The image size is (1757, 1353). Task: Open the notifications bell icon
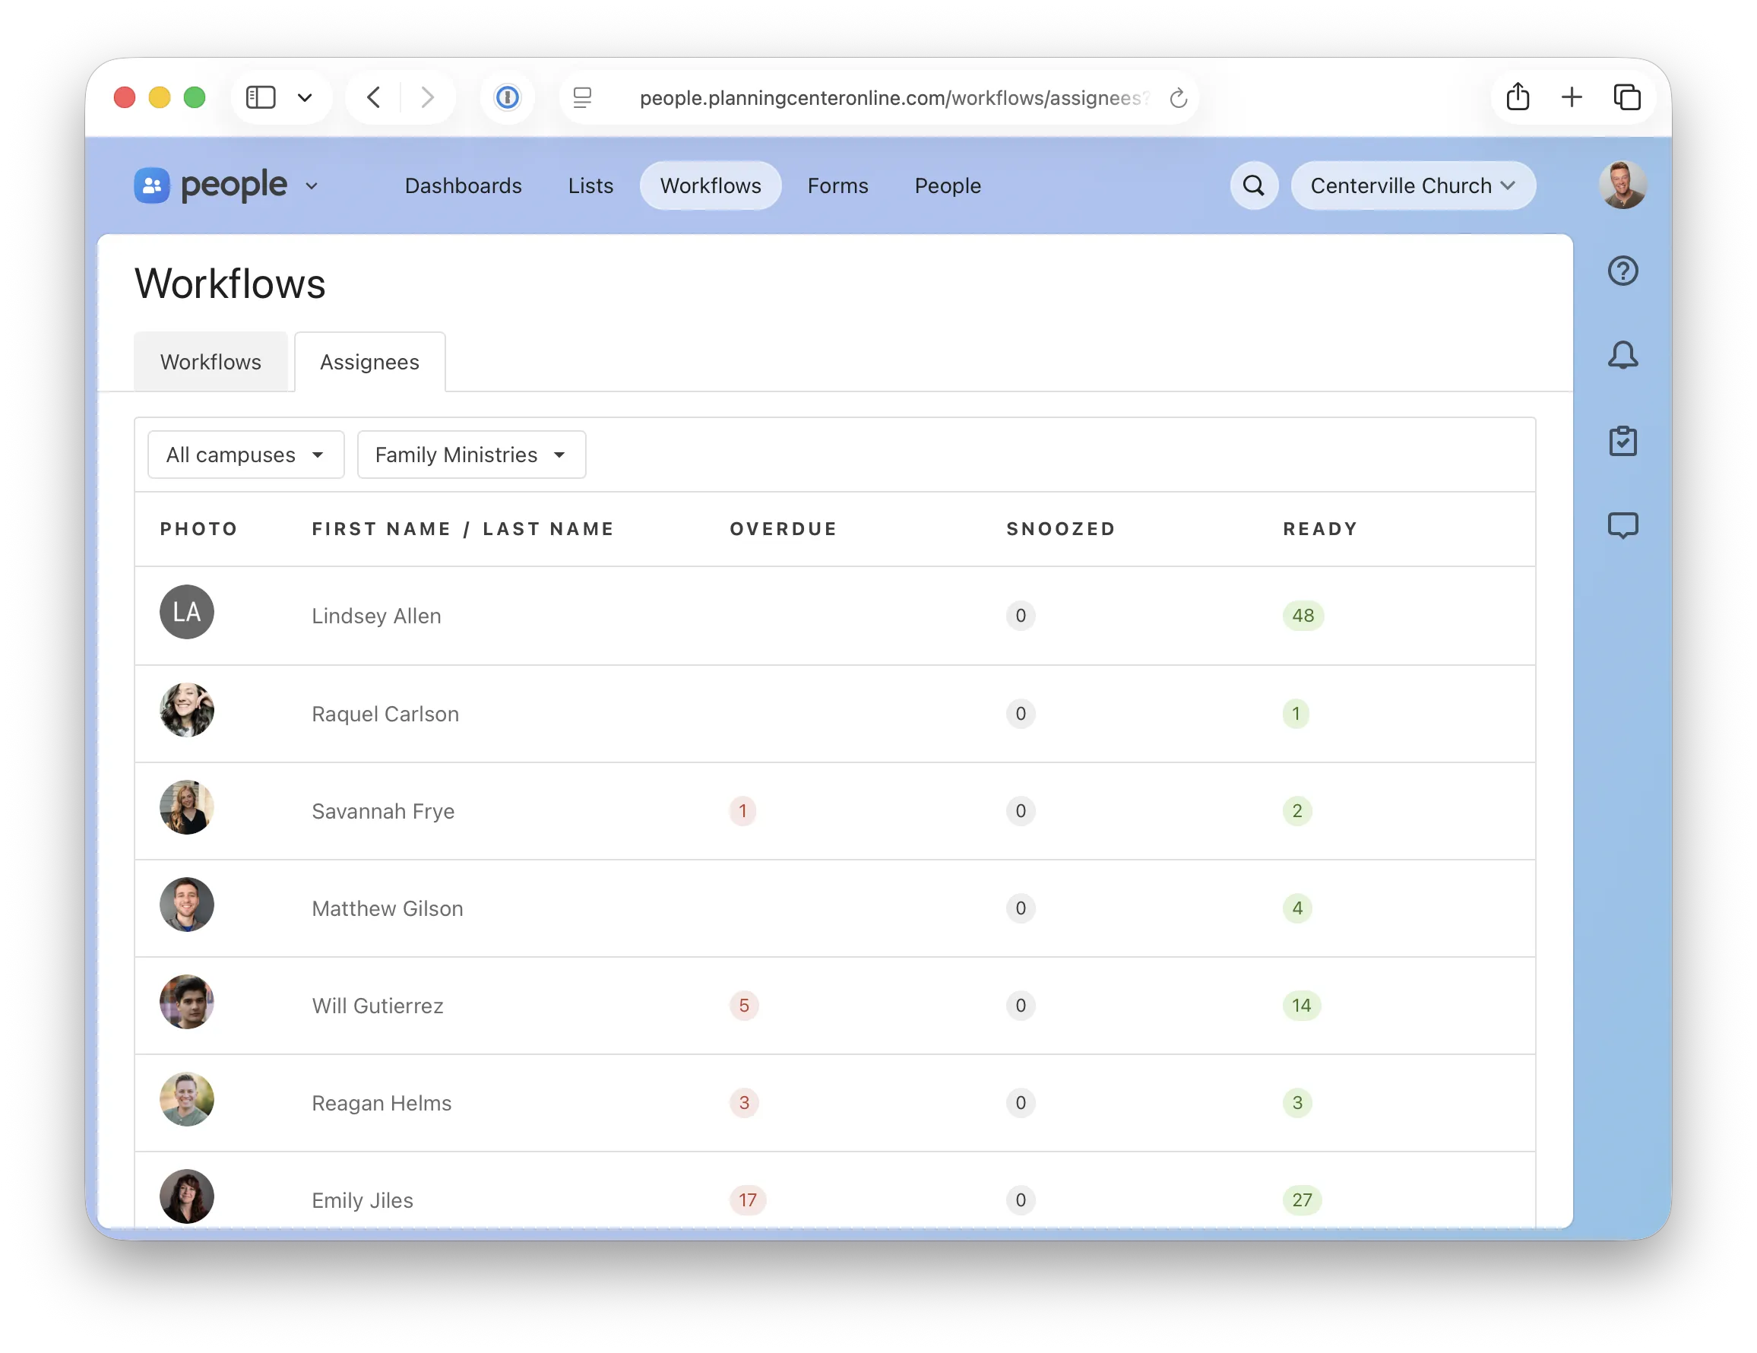1622,355
